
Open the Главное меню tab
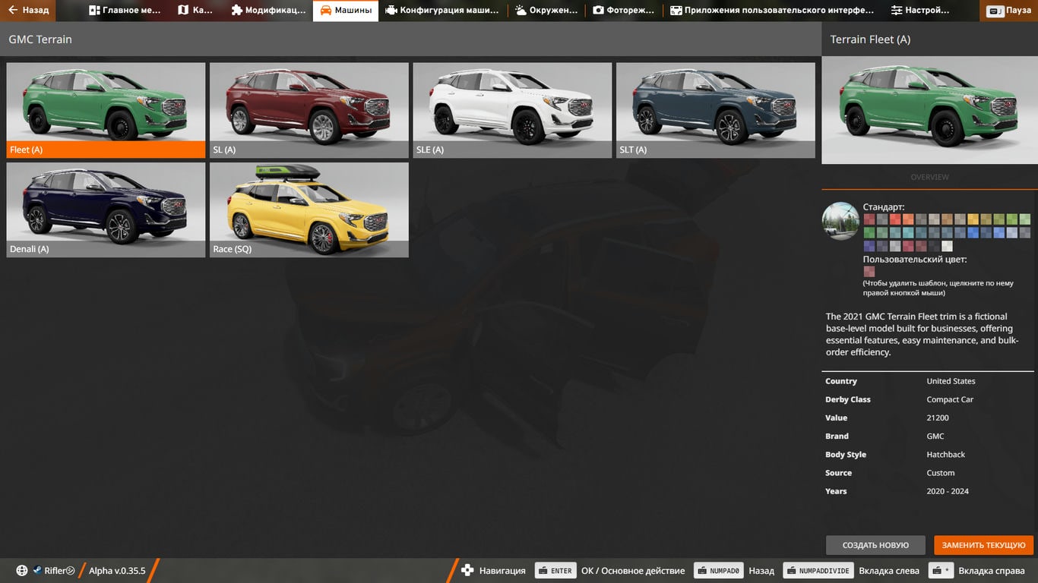pos(125,11)
